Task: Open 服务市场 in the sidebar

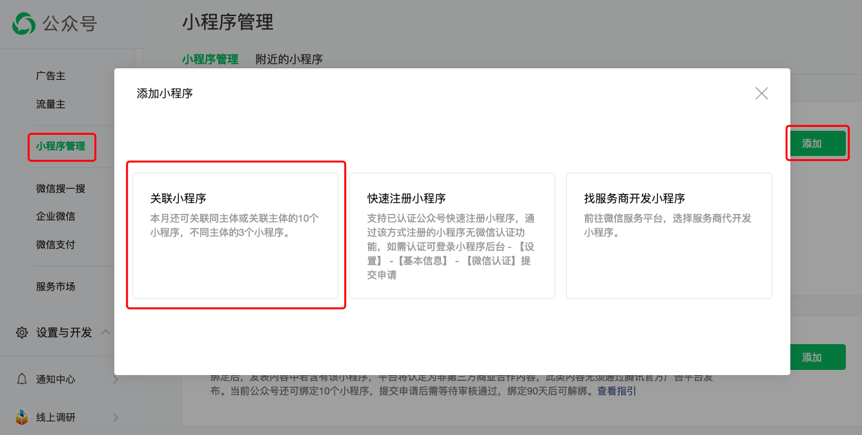Action: coord(56,287)
